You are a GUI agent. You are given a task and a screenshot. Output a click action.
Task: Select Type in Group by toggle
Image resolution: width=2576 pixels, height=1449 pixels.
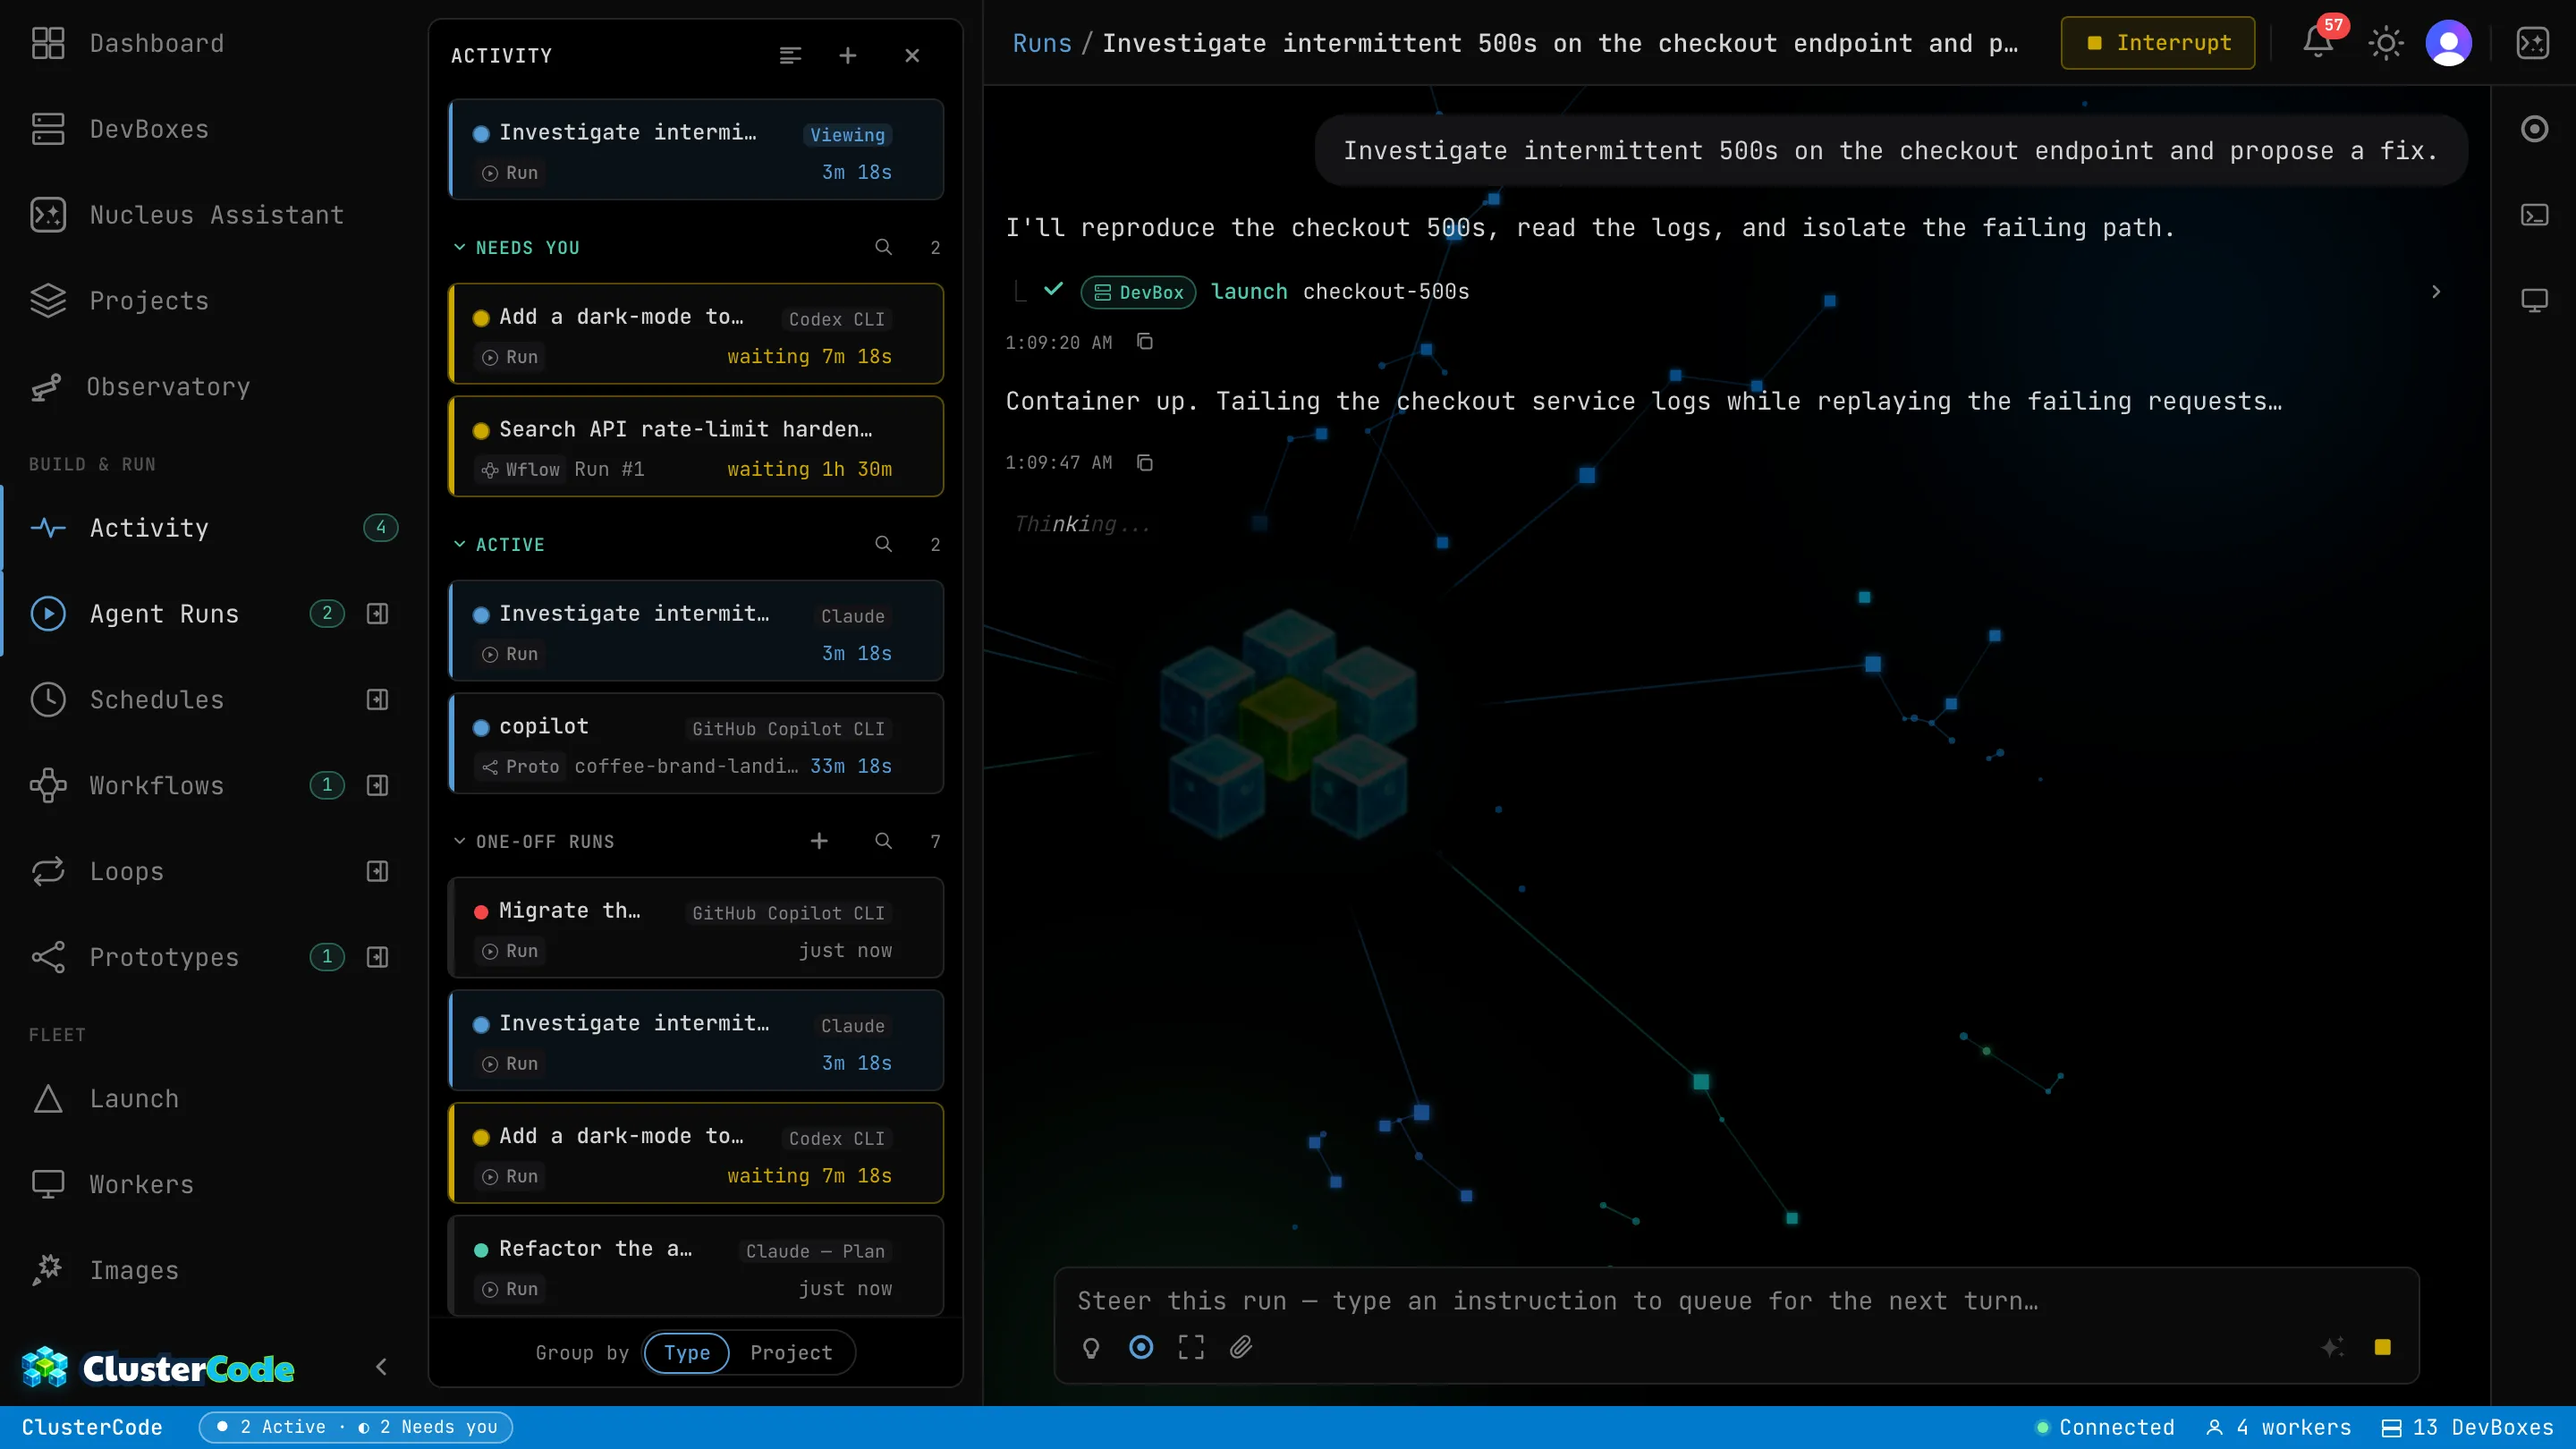(687, 1352)
